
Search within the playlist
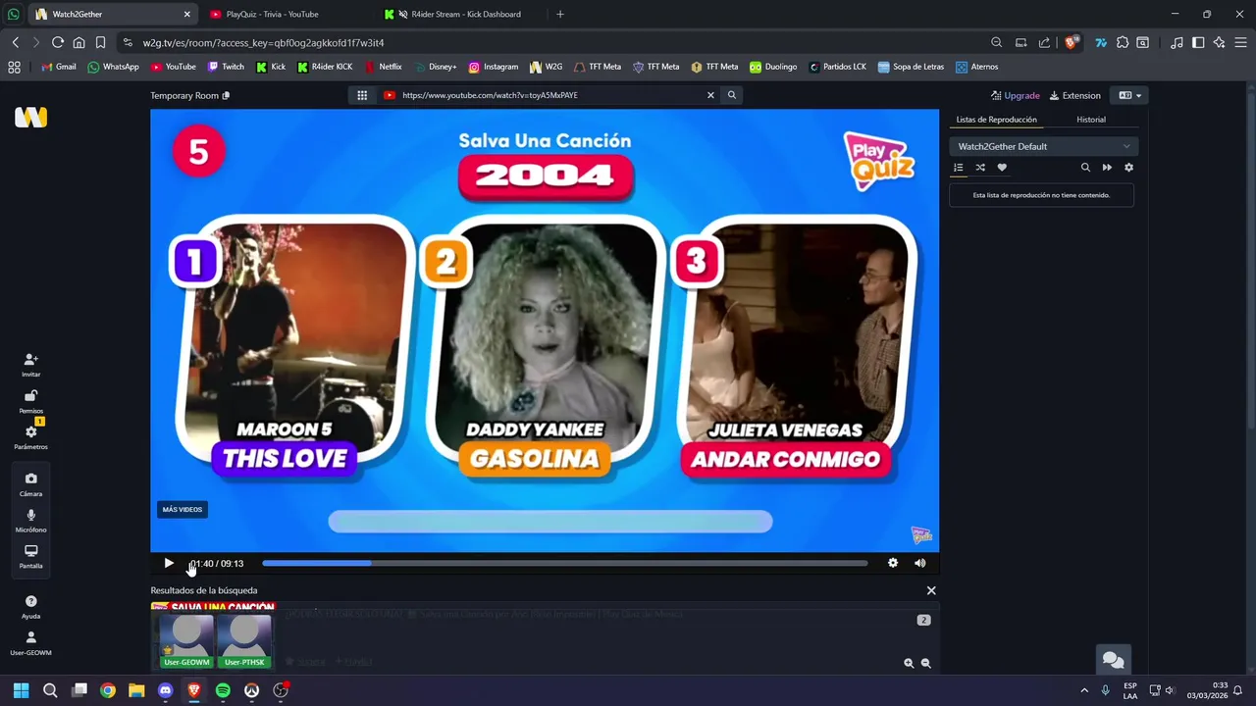point(1085,168)
